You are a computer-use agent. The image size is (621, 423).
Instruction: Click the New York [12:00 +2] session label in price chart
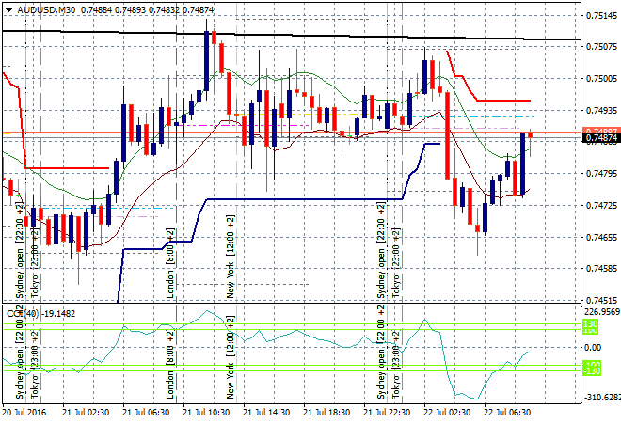tap(231, 257)
